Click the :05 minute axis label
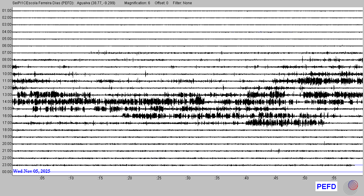The width and height of the screenshot is (364, 196). point(42,178)
